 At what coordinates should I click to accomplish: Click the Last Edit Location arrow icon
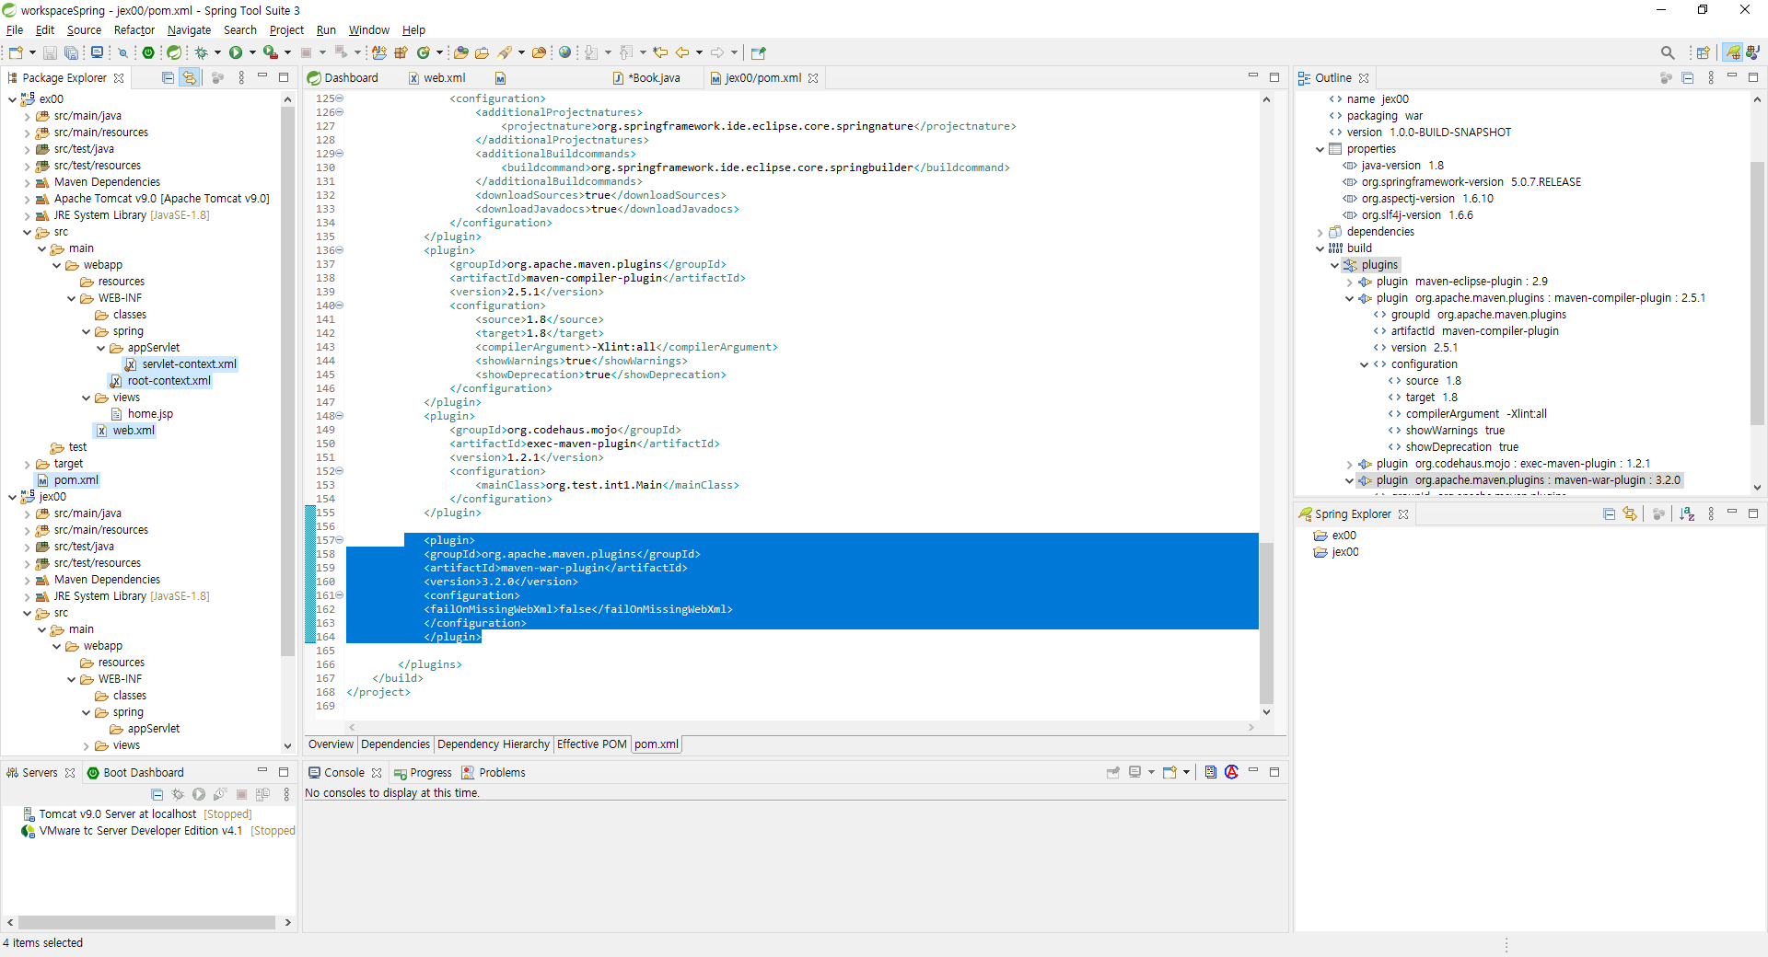tap(660, 52)
